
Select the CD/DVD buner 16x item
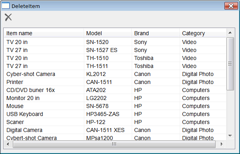[x=115, y=90]
